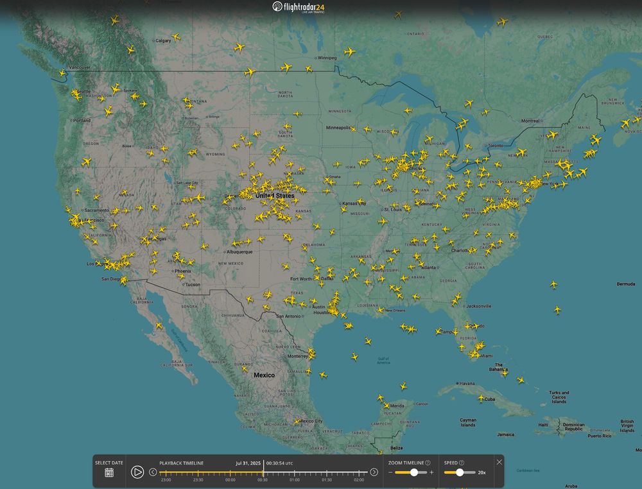Open help icon next to Speed
Screen dimensions: 642x489
pyautogui.click(x=462, y=463)
